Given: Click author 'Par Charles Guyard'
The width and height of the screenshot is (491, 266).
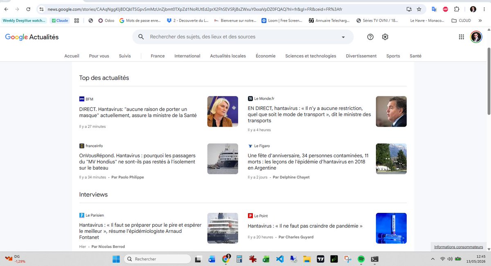Looking at the screenshot, I should [x=296, y=237].
